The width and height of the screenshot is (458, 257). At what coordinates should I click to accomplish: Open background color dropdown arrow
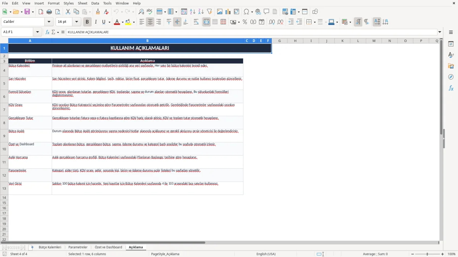(134, 22)
